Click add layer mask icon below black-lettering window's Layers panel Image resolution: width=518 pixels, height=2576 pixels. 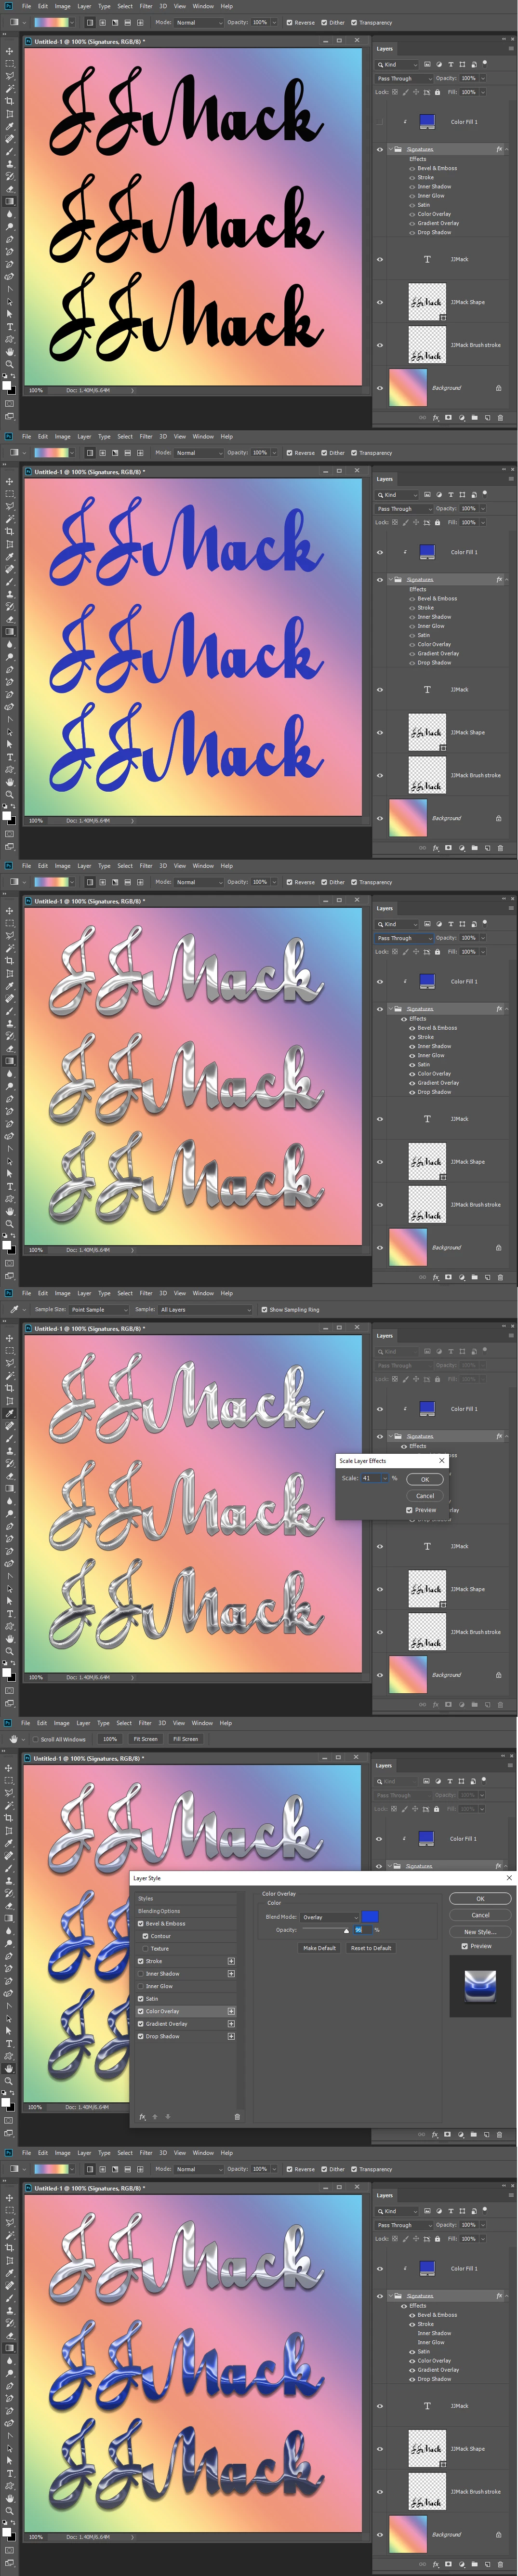(x=448, y=418)
